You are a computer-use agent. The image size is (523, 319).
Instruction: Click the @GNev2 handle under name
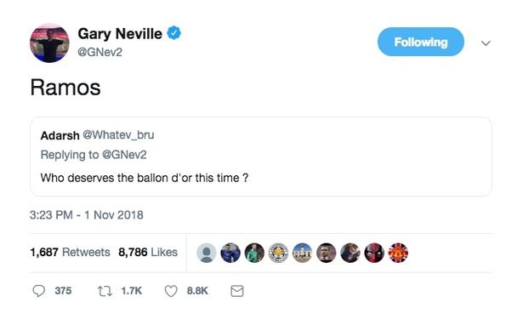click(x=100, y=52)
